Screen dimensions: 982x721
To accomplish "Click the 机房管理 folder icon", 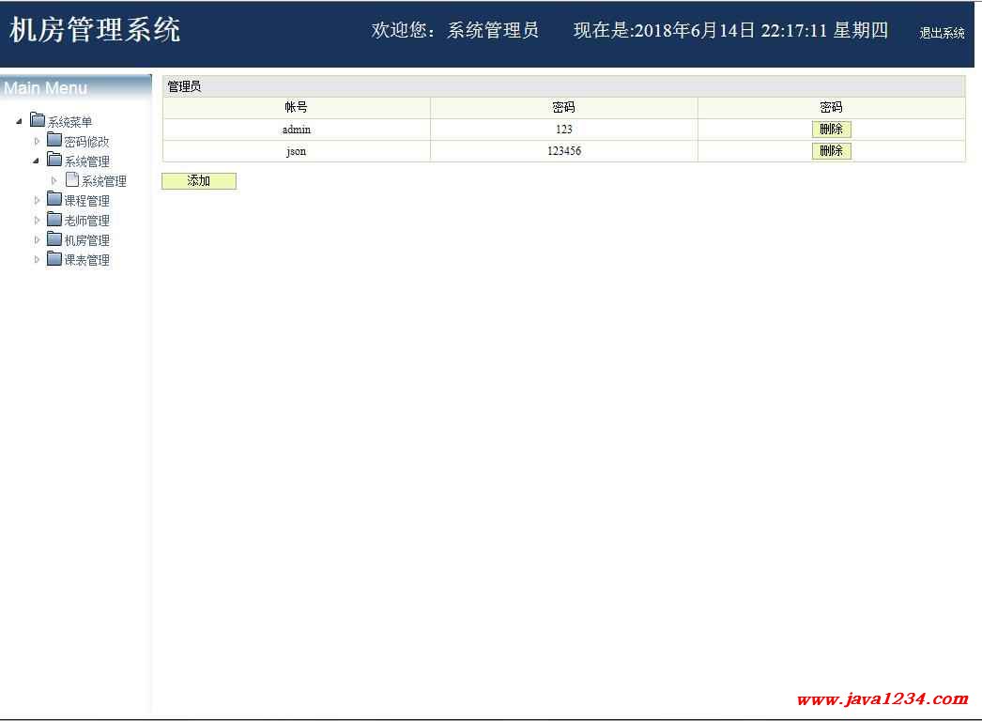I will coord(54,239).
